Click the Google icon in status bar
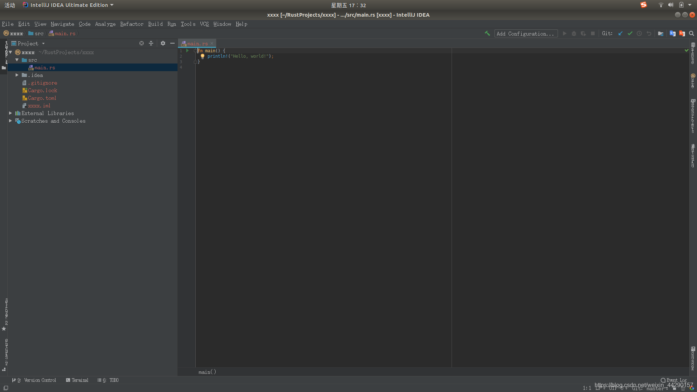Viewport: 697px width, 392px height. (692, 388)
